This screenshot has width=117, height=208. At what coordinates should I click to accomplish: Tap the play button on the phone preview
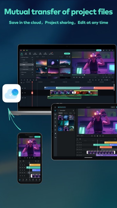click(30, 158)
